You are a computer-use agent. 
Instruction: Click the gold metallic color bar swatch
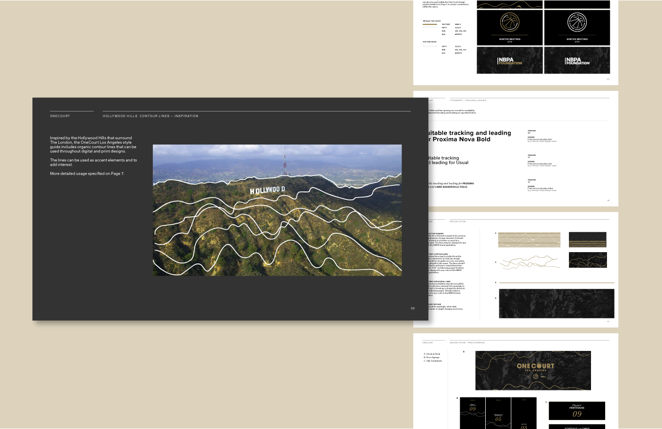pos(430,24)
